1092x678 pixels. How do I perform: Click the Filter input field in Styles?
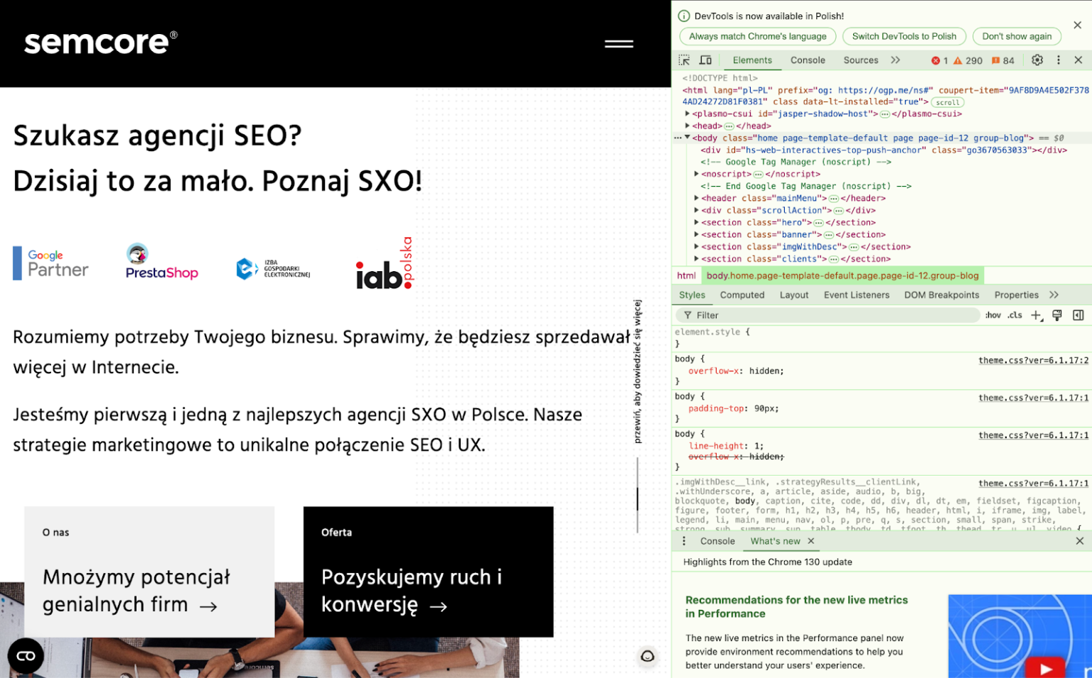click(x=782, y=315)
